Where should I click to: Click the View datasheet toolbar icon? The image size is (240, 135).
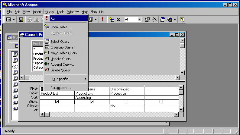(x=8, y=20)
